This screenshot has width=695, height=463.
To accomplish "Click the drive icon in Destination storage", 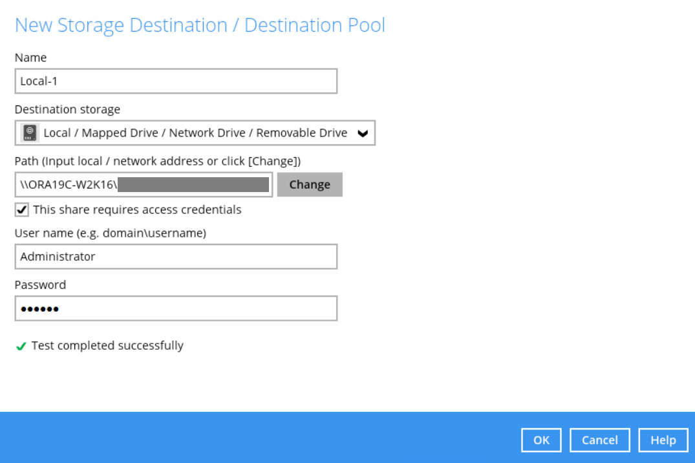I will coord(29,133).
